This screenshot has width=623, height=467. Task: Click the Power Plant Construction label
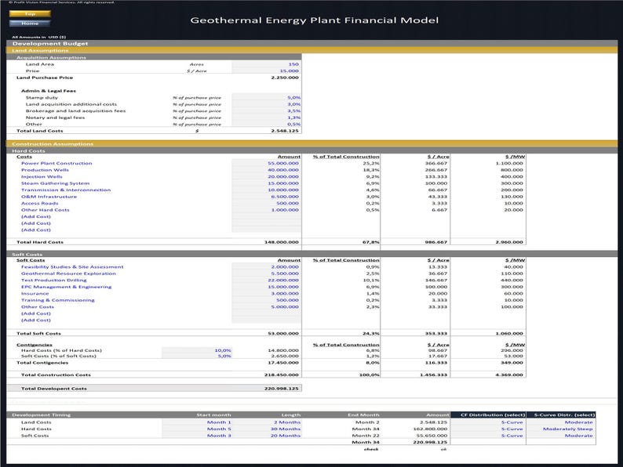(x=56, y=163)
